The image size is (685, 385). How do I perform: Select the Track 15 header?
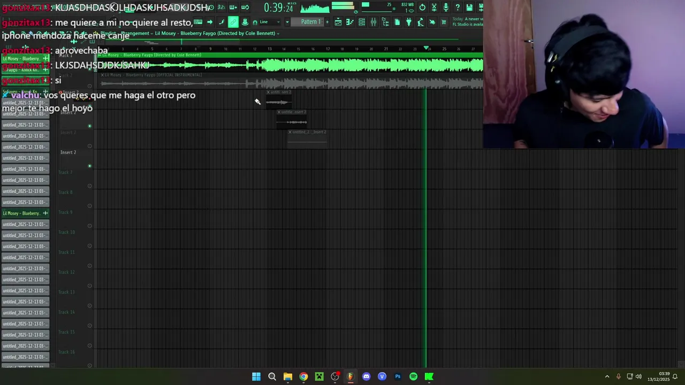[x=74, y=338]
